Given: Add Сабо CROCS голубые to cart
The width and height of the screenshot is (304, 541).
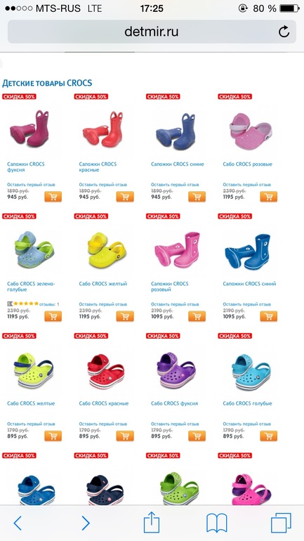Looking at the screenshot, I should [268, 436].
